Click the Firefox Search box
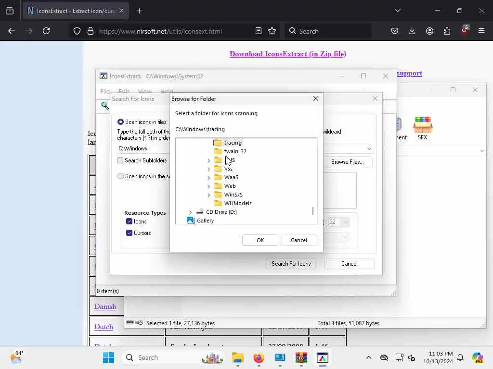This screenshot has width=493, height=369. click(327, 31)
